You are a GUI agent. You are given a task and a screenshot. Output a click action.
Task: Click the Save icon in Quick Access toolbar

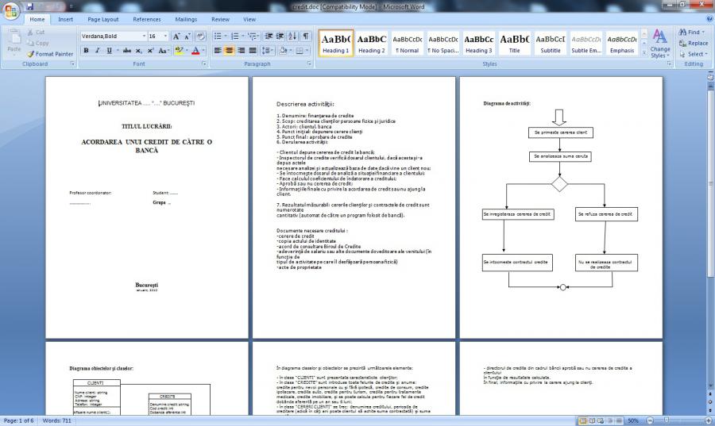point(29,6)
